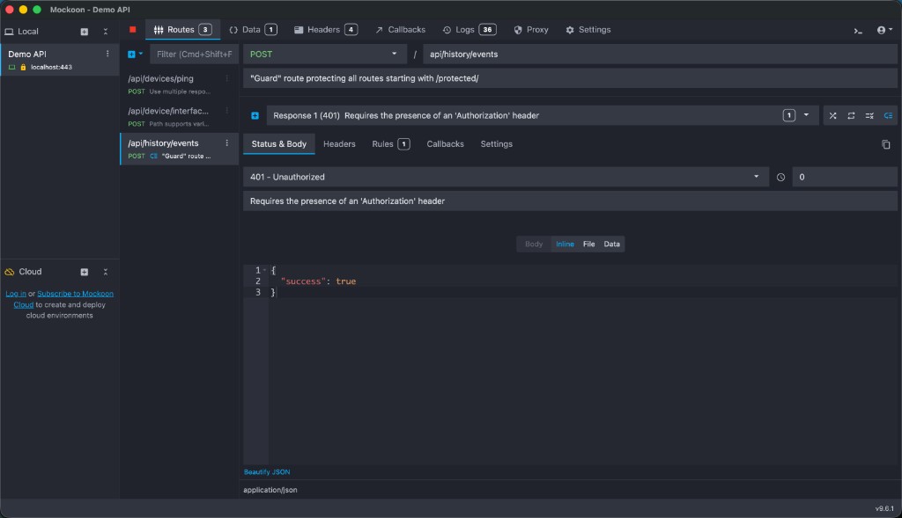Collapse the JSON block at line 1
The height and width of the screenshot is (518, 902).
click(x=264, y=270)
